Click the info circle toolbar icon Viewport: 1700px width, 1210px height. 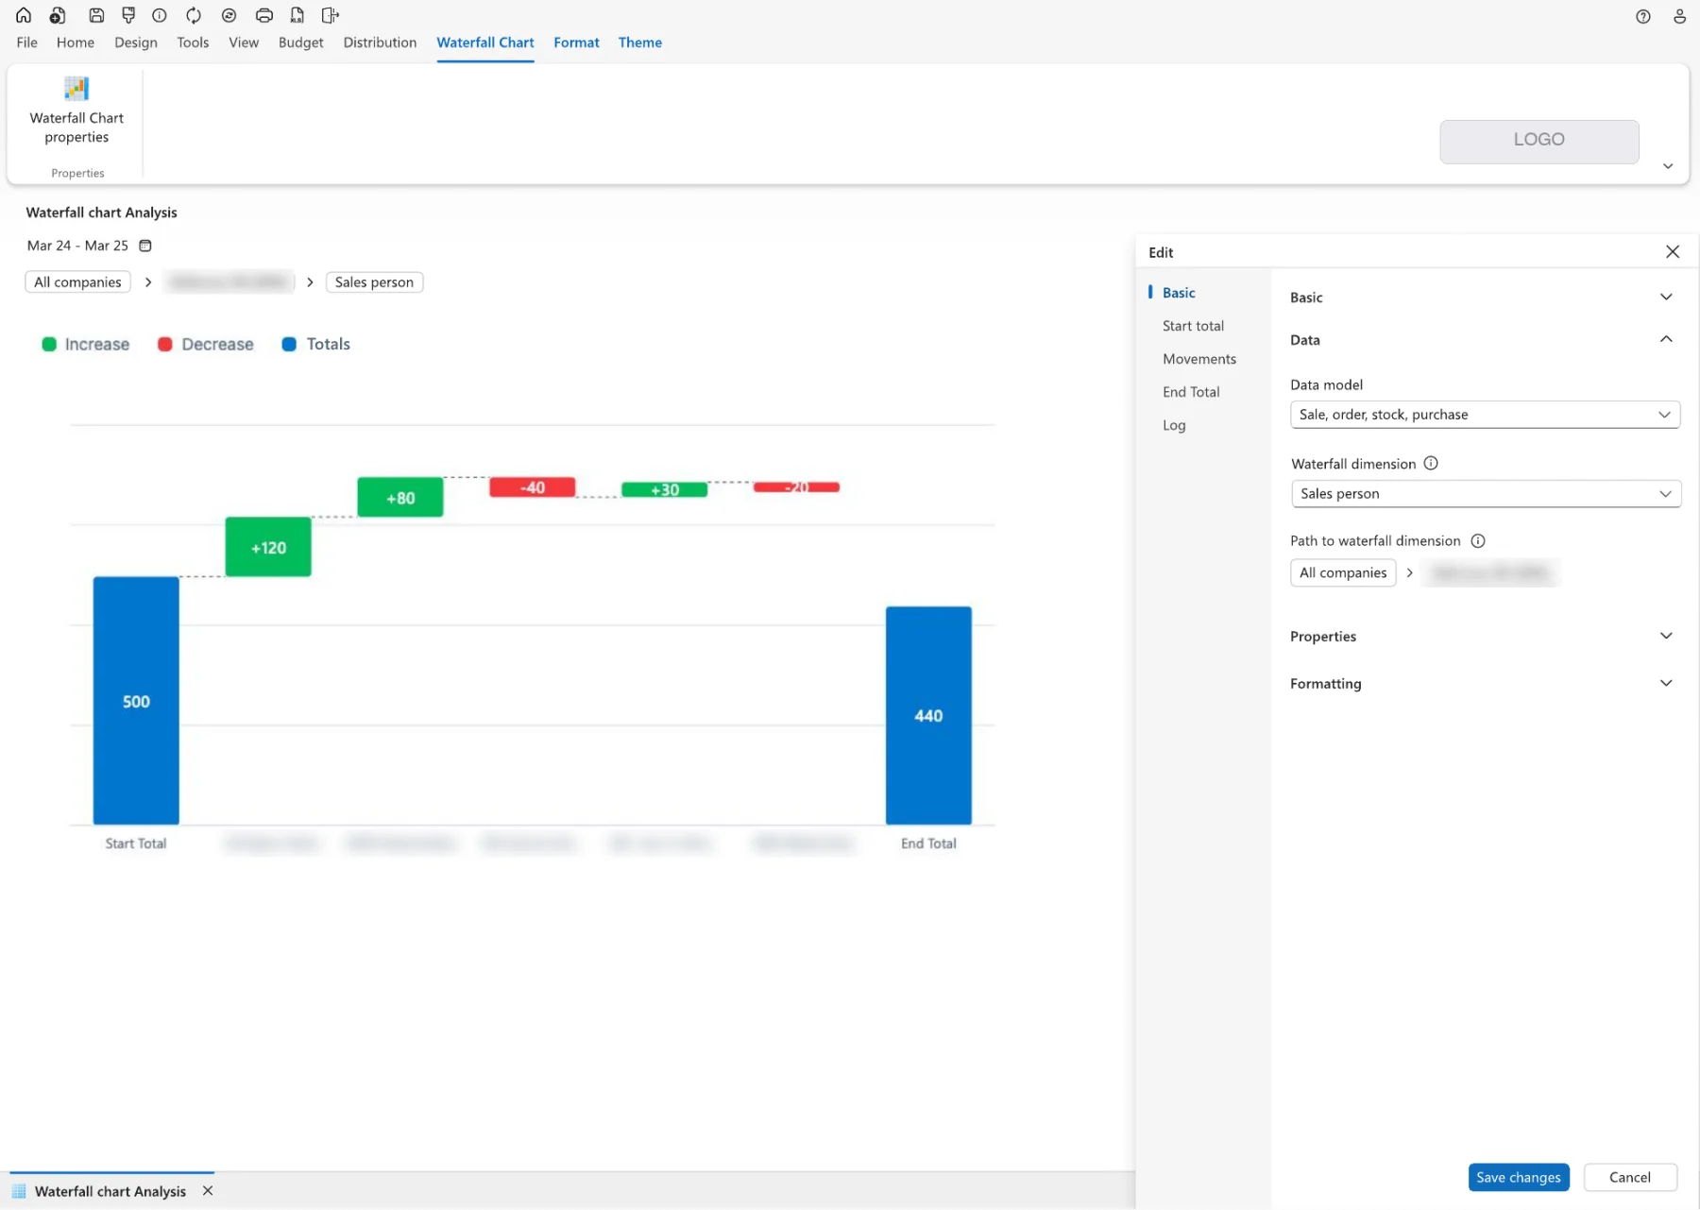tap(160, 15)
